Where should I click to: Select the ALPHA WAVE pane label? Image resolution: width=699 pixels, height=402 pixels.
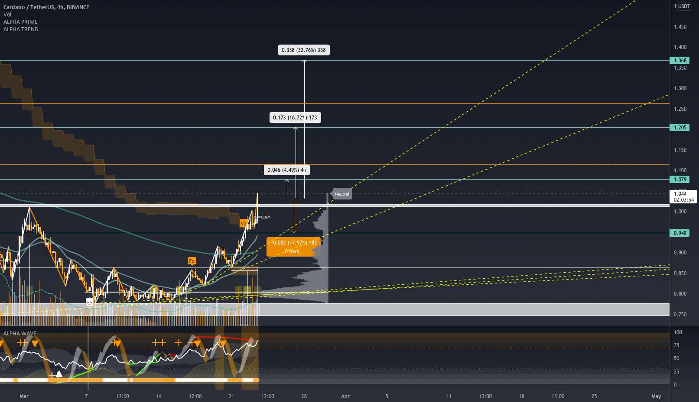point(20,333)
